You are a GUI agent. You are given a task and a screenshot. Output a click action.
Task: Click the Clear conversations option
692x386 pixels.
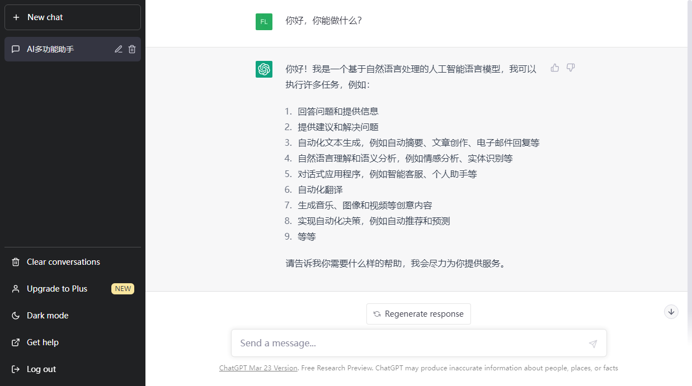point(73,262)
